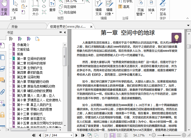Open the Security lock sidebar icon
Viewport: 191px width, 138px height.
(2, 115)
